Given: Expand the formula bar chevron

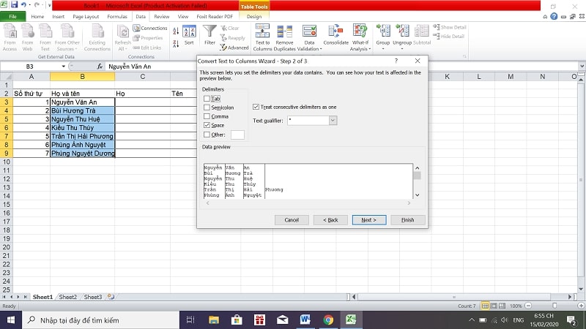Looking at the screenshot, I should coord(582,67).
